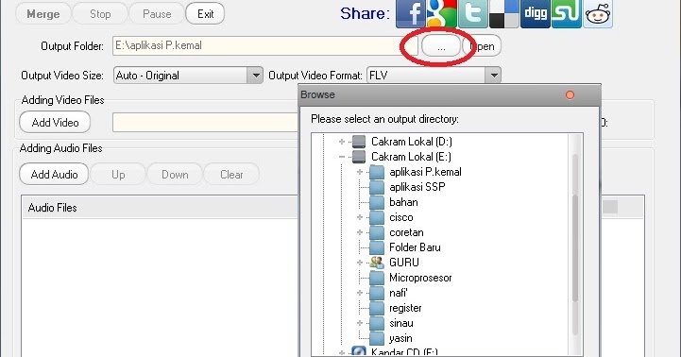This screenshot has width=681, height=357.
Task: Share on StumbleUpon icon
Action: point(567,13)
